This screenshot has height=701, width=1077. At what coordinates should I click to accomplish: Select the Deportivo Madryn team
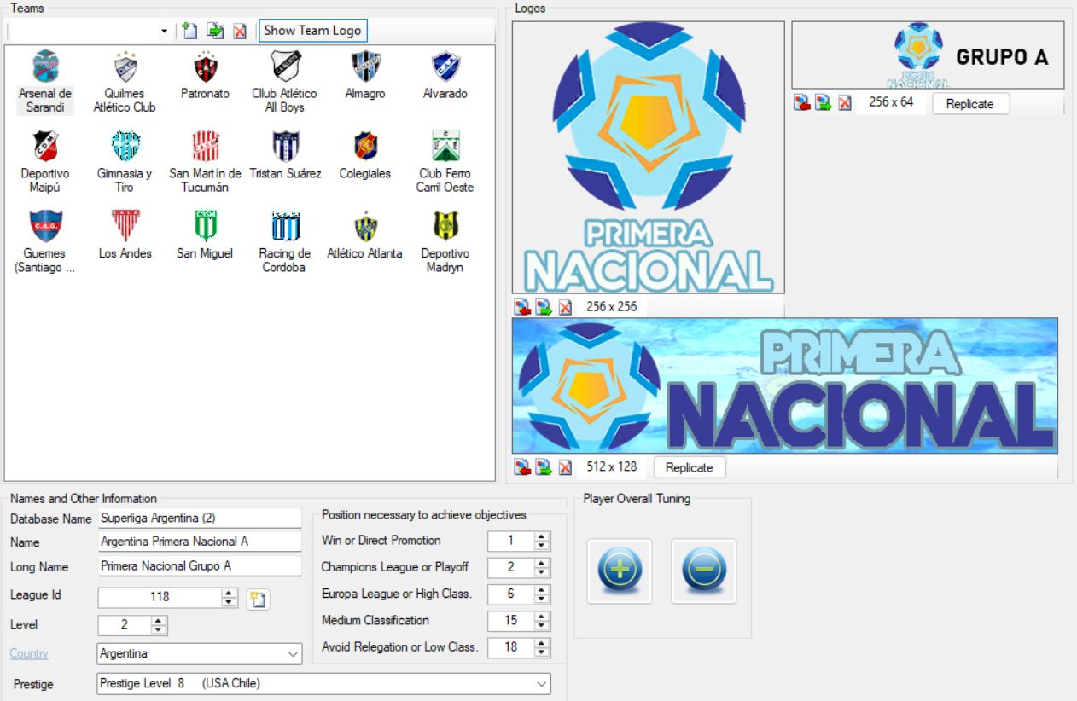point(445,241)
